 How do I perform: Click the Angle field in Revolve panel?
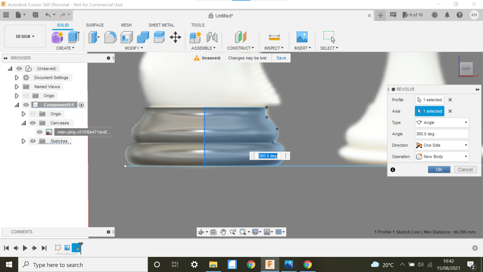pyautogui.click(x=441, y=134)
